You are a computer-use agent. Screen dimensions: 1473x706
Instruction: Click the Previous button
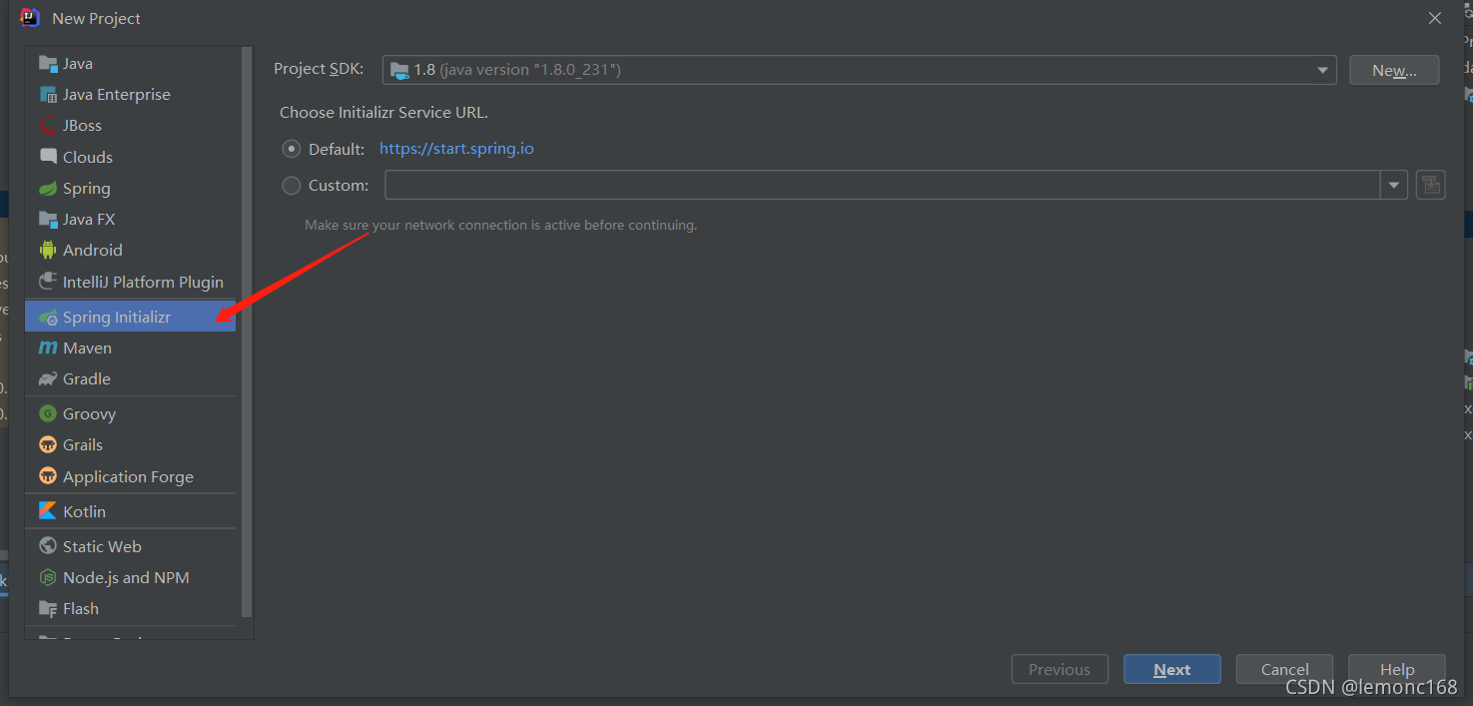[x=1060, y=669]
